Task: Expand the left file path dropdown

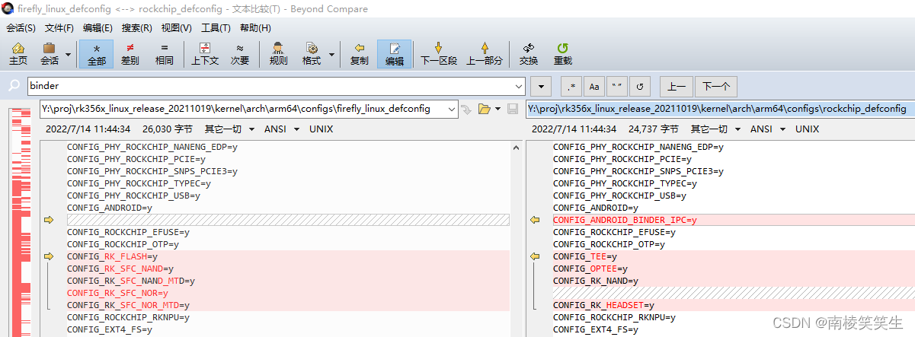Action: point(452,109)
